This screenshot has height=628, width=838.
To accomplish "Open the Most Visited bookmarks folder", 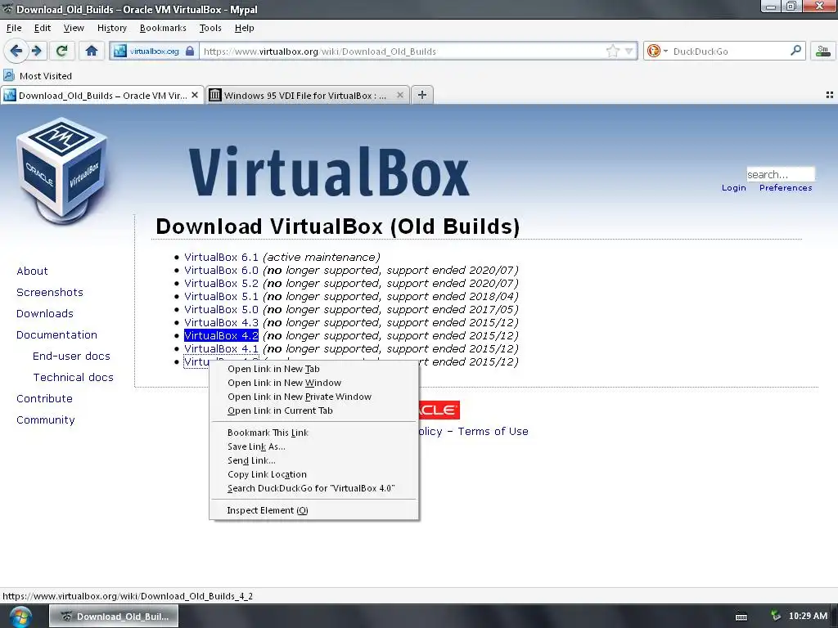I will tap(38, 76).
